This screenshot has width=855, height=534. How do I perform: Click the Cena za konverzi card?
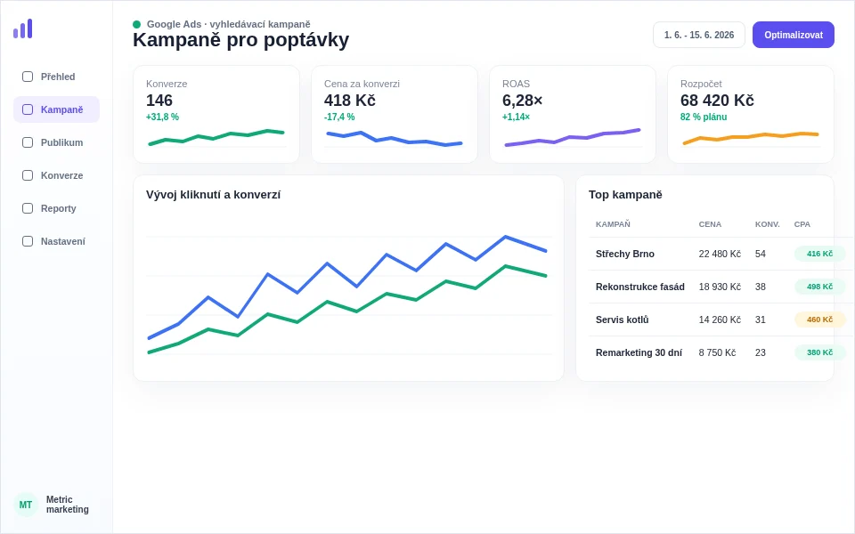point(395,115)
